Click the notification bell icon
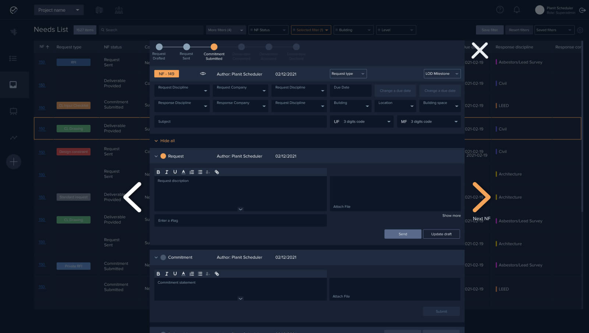589x333 pixels. tap(516, 10)
